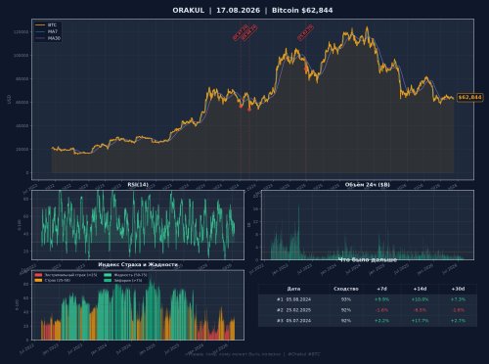Click the $62,844 price label on chart
Viewport: 489px width, 364px height.
pos(469,97)
